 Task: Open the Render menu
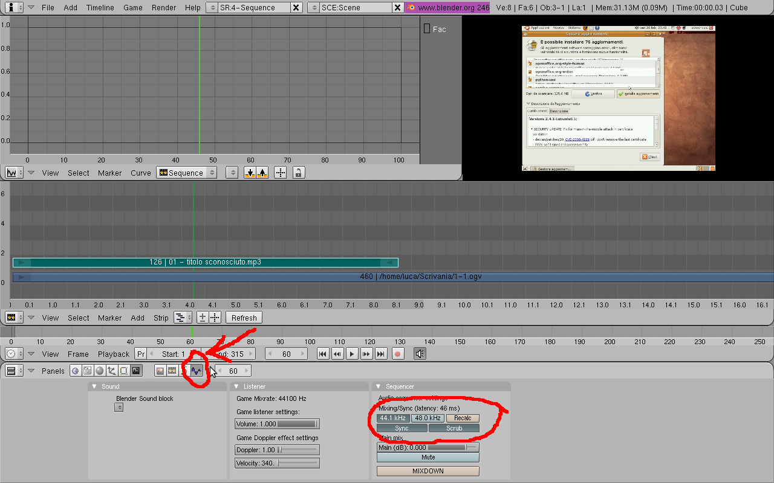tap(164, 8)
